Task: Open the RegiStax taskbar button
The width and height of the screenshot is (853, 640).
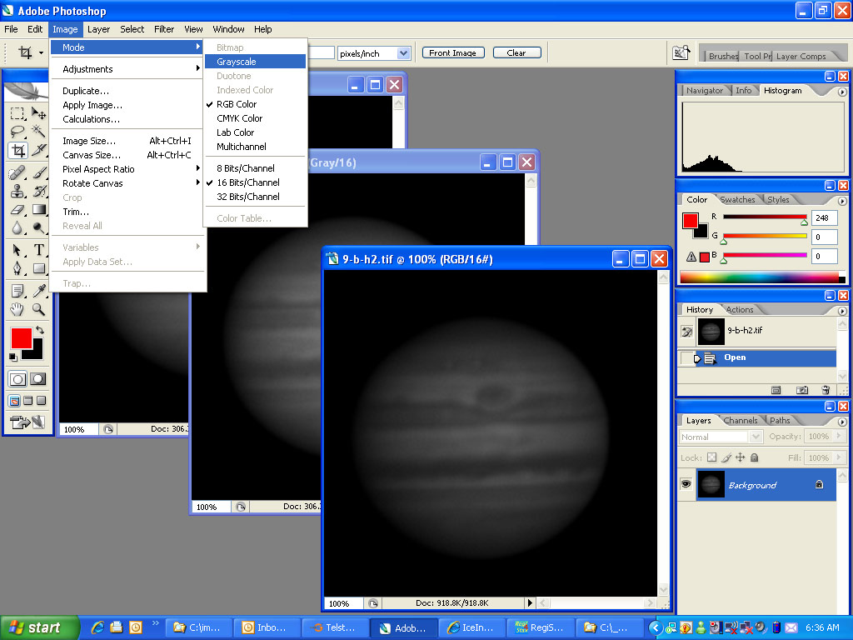Action: (540, 627)
